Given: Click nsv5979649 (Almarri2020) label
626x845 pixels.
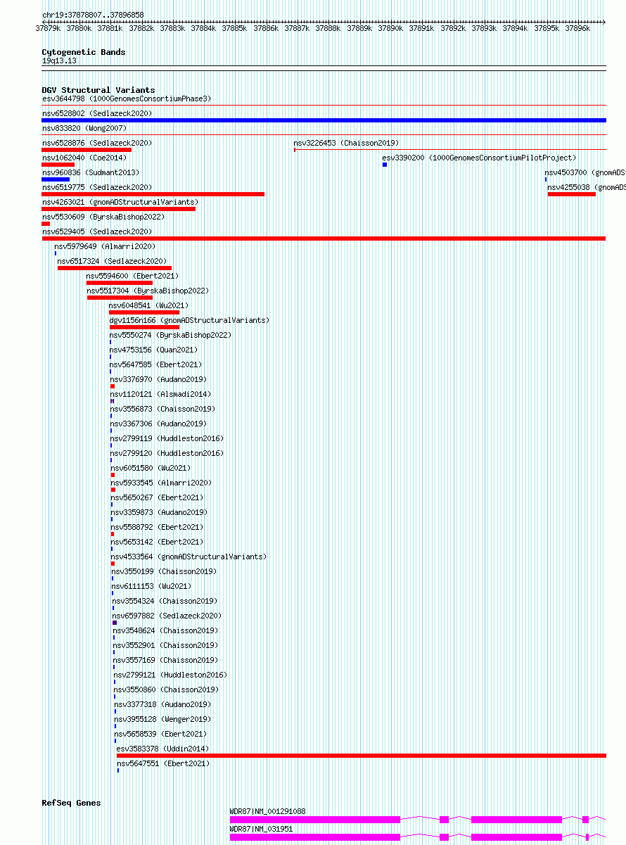Looking at the screenshot, I should pyautogui.click(x=105, y=247).
